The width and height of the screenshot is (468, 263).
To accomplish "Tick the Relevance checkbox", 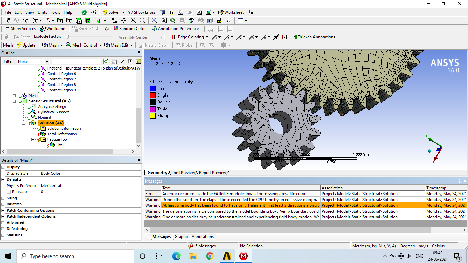I will point(9,192).
